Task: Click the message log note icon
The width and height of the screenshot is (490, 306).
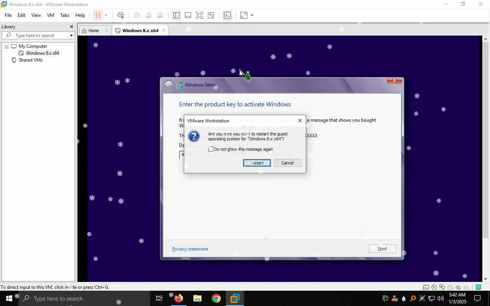Action: pyautogui.click(x=479, y=287)
